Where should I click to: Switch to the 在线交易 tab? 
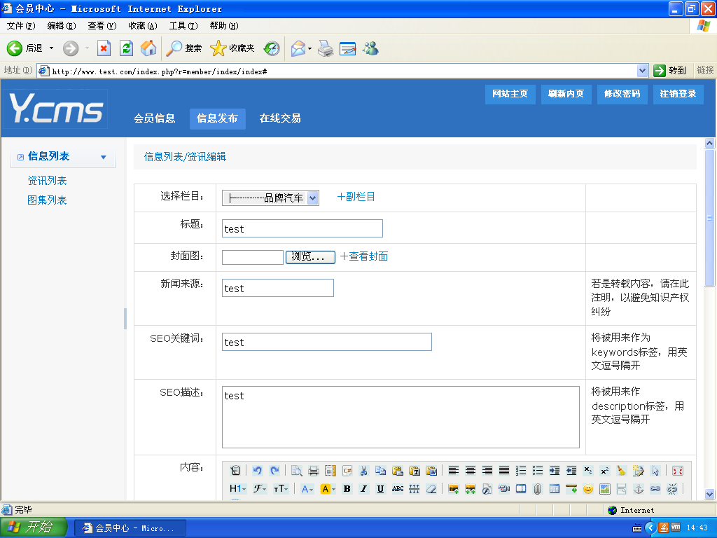(x=280, y=118)
